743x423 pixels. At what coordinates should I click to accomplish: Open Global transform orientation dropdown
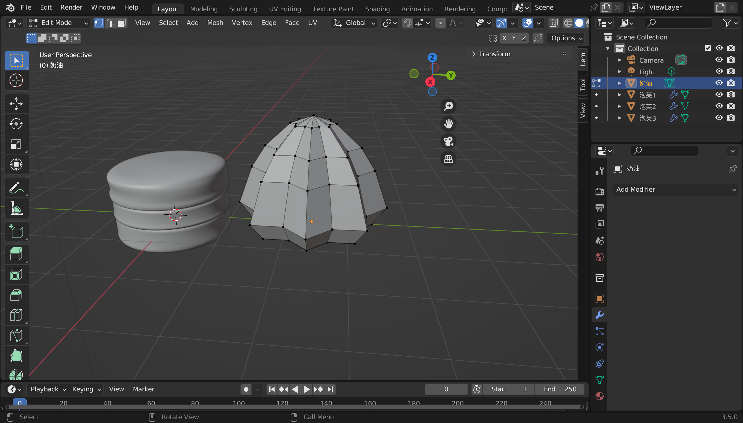[354, 23]
